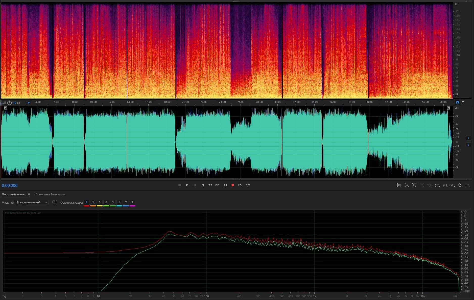Click the Fast Forward button
Viewport: 474px width, 300px height.
[x=217, y=185]
